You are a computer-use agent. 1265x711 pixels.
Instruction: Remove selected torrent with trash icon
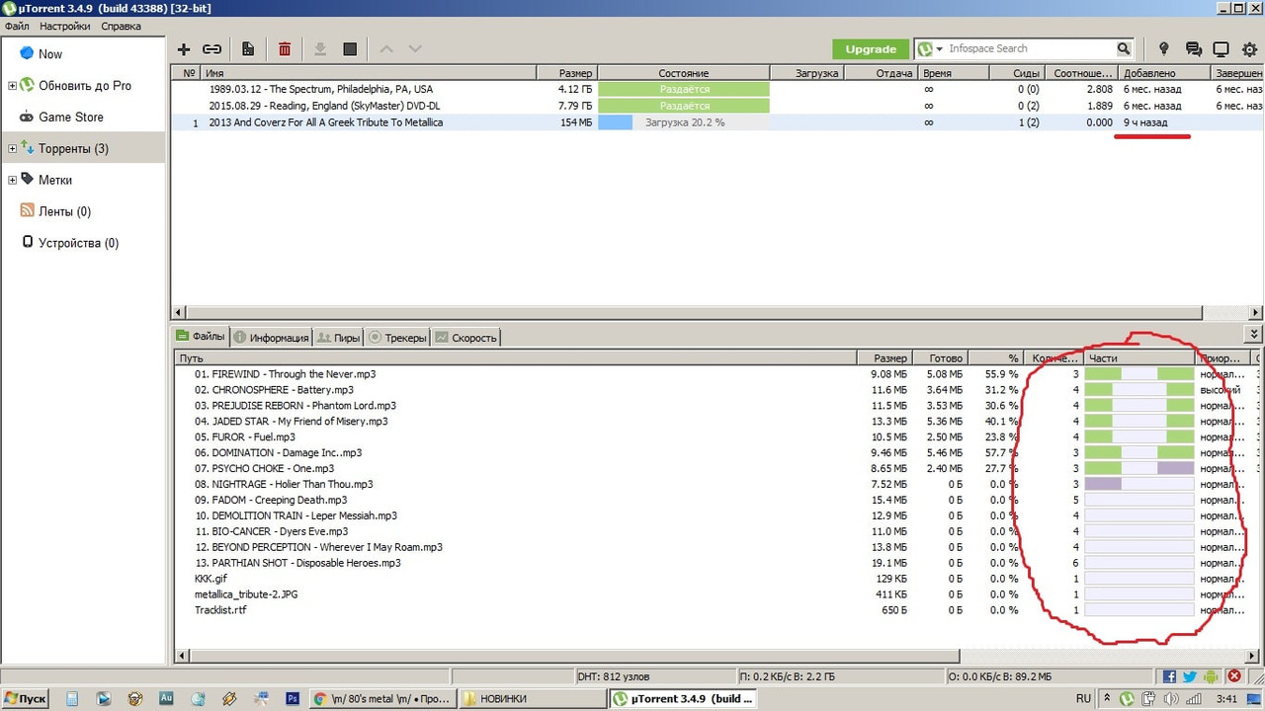click(x=285, y=48)
